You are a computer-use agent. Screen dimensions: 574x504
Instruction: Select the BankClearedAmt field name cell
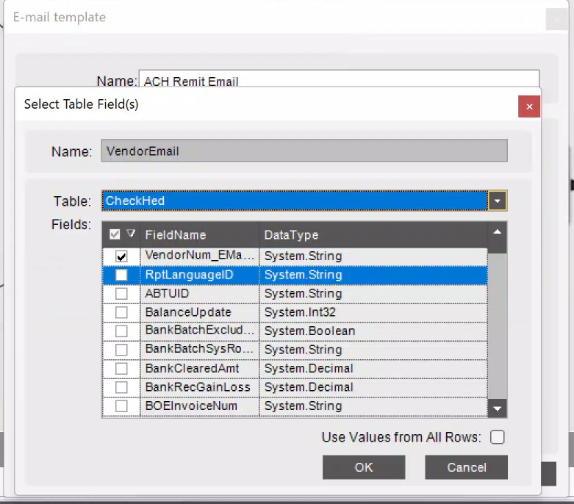pos(199,368)
